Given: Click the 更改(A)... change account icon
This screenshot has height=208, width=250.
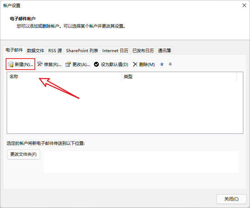Looking at the screenshot, I should point(68,64).
